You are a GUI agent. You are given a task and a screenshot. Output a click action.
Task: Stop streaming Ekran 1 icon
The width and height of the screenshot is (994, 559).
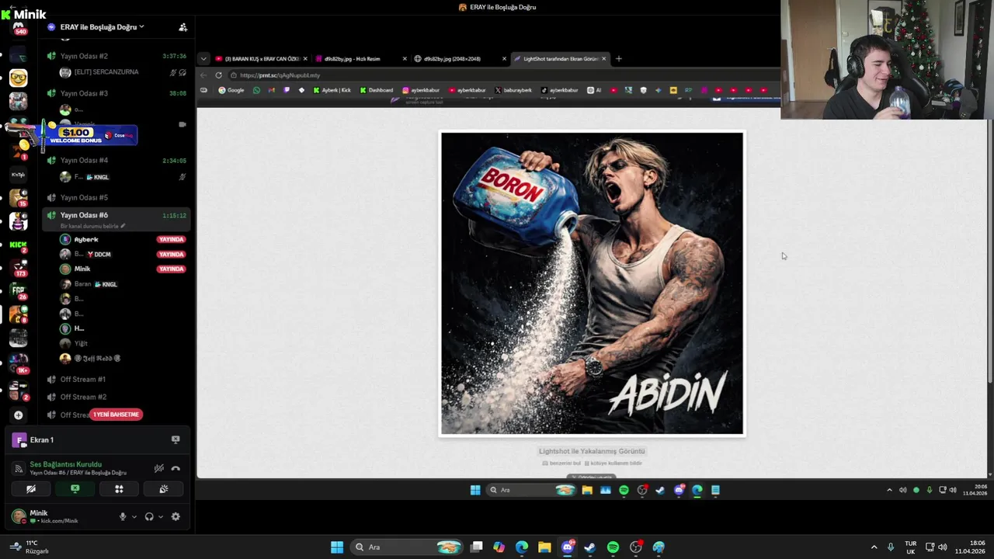coord(176,439)
